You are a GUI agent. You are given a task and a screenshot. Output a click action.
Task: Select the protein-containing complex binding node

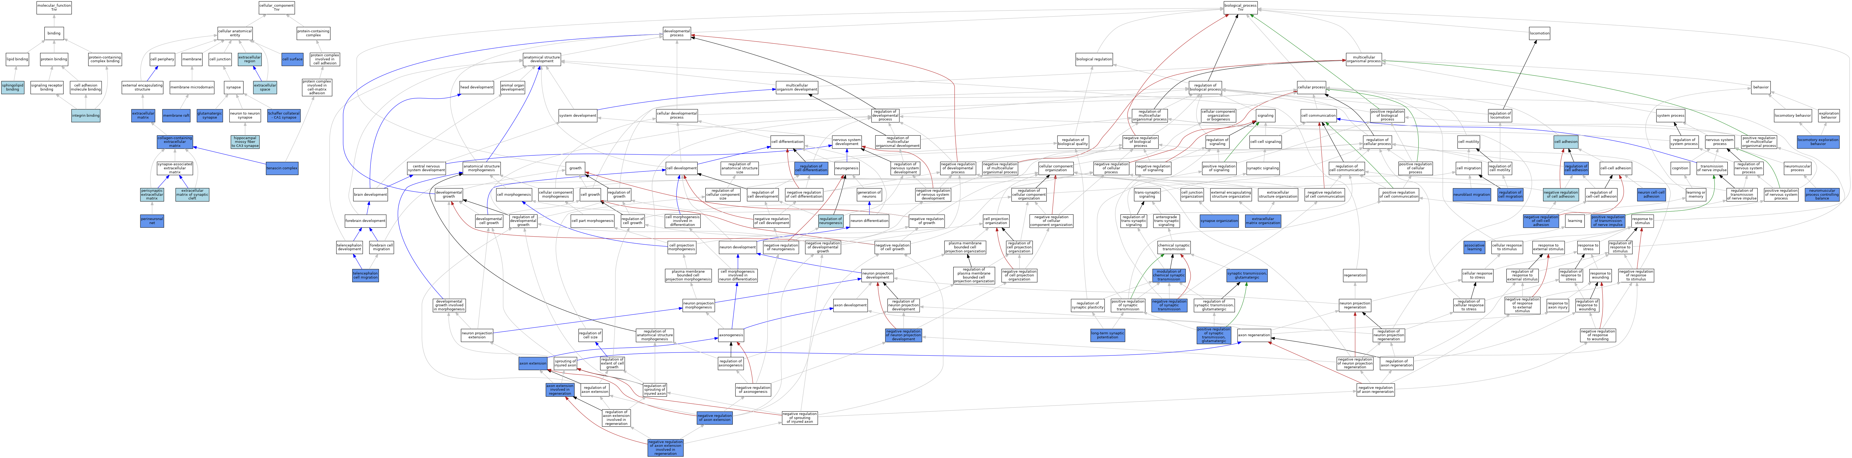(105, 59)
